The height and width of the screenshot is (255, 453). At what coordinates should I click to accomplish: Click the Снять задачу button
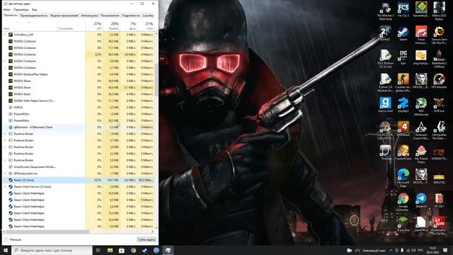147,239
